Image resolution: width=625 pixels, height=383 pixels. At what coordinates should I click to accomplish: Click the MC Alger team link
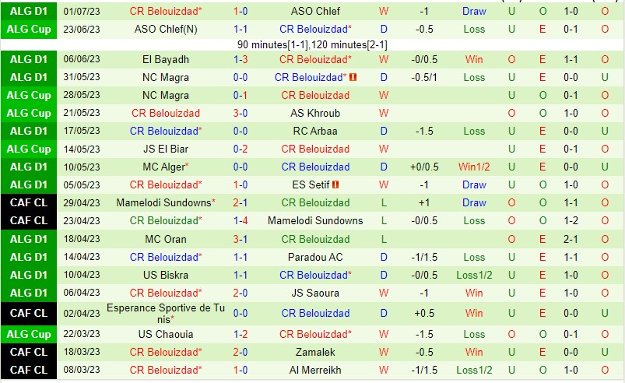pos(165,167)
